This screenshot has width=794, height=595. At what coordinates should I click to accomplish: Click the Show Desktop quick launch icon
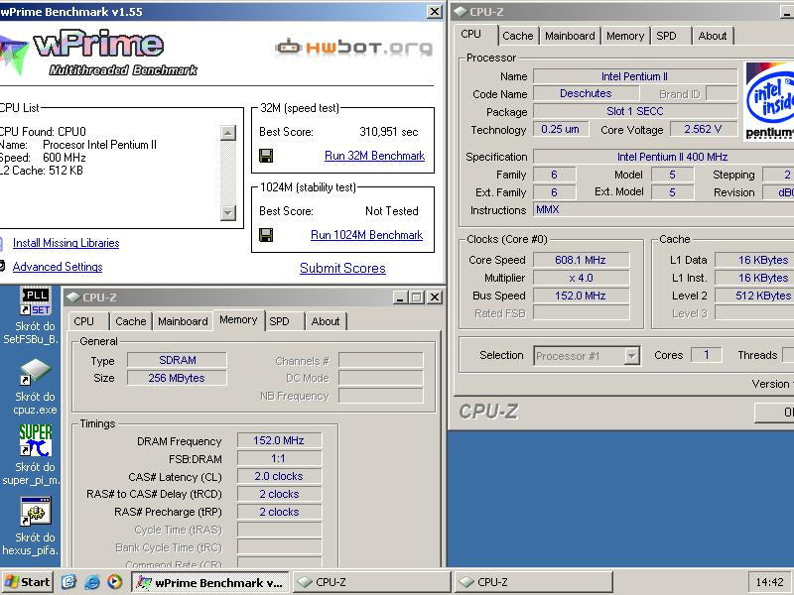pyautogui.click(x=68, y=582)
